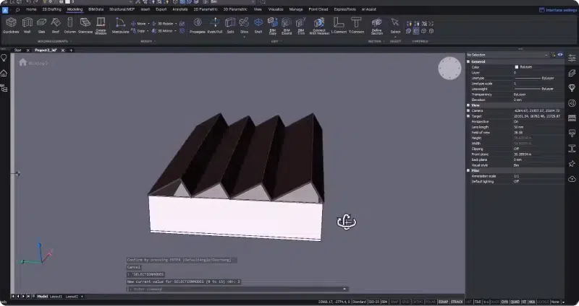Click the search magnifier icon near menu
579x306 pixels.
17,9
